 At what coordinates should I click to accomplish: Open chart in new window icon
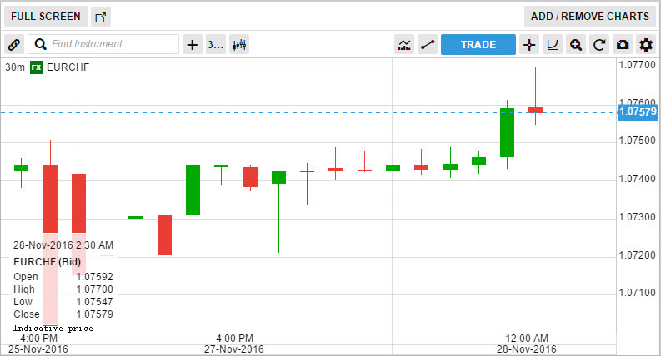pos(101,17)
